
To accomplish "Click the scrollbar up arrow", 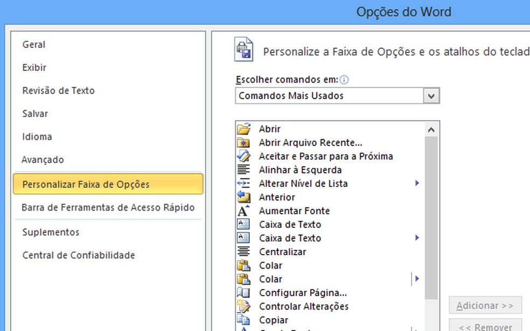I will click(432, 129).
